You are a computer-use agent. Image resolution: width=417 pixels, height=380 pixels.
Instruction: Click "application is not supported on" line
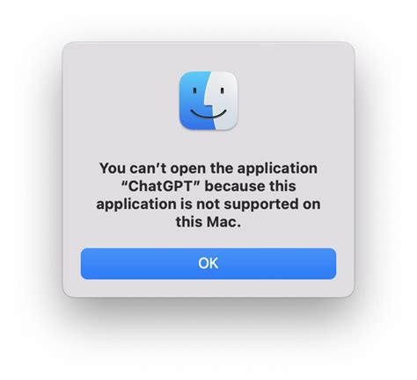tap(208, 204)
